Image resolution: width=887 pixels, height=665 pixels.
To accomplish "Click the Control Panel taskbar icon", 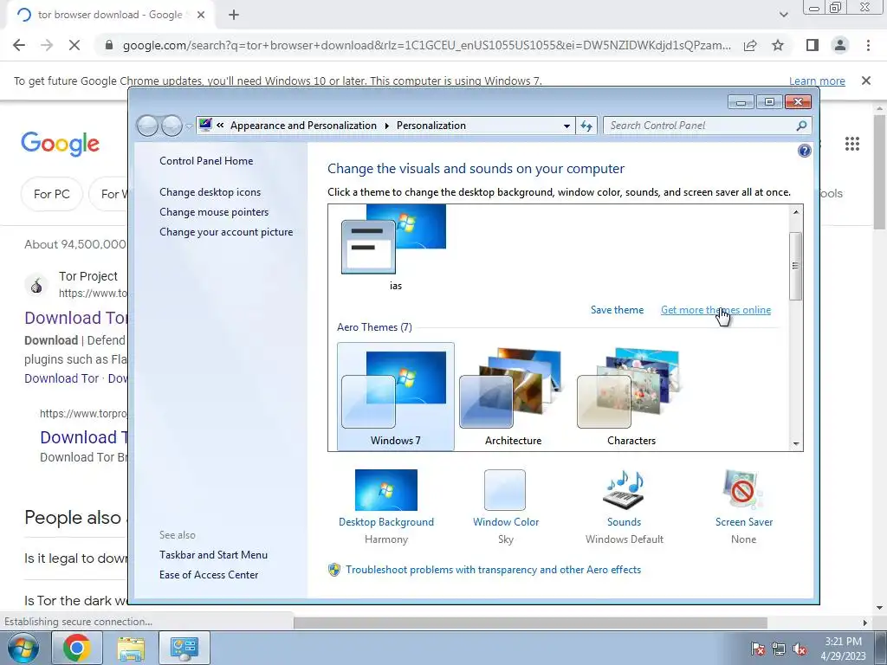I will click(x=185, y=648).
